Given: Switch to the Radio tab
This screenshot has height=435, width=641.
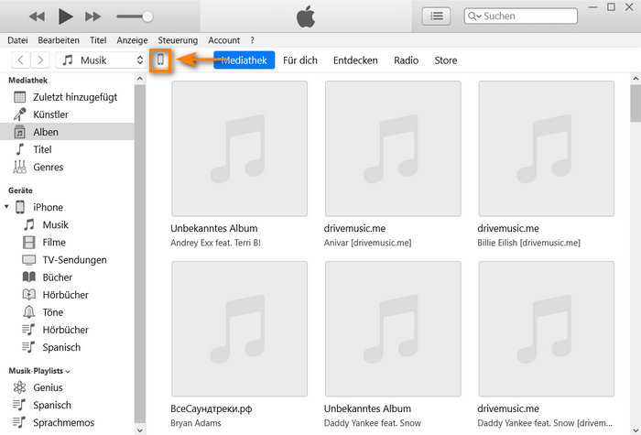Looking at the screenshot, I should 406,60.
